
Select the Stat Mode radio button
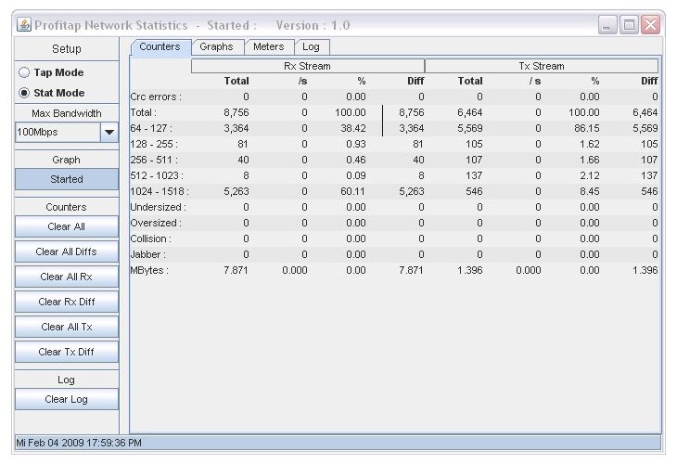(x=24, y=93)
